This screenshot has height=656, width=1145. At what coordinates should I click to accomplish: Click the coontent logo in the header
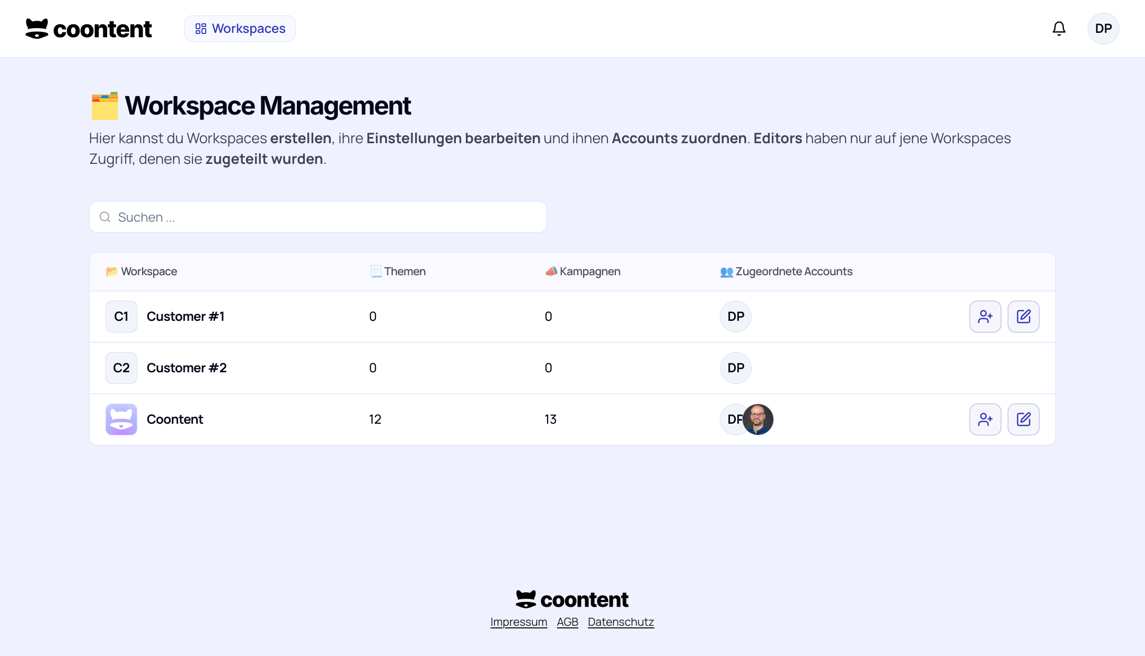click(89, 29)
